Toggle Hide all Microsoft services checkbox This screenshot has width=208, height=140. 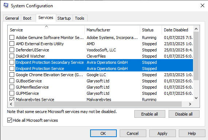pyautogui.click(x=9, y=120)
